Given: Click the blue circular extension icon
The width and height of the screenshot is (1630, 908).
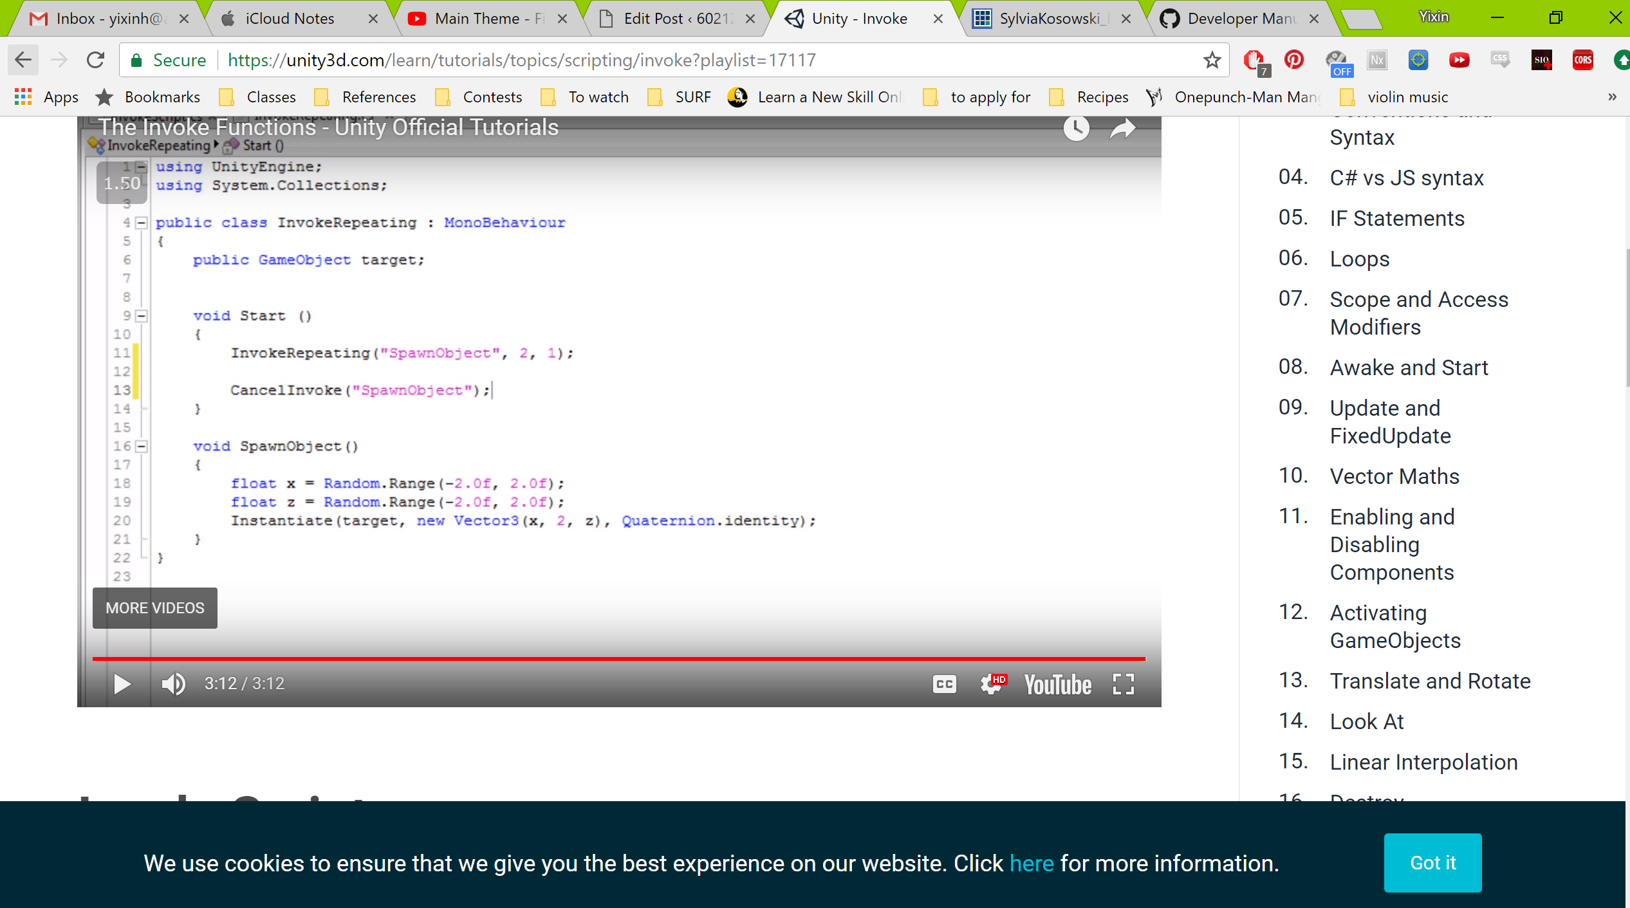Looking at the screenshot, I should [1418, 60].
